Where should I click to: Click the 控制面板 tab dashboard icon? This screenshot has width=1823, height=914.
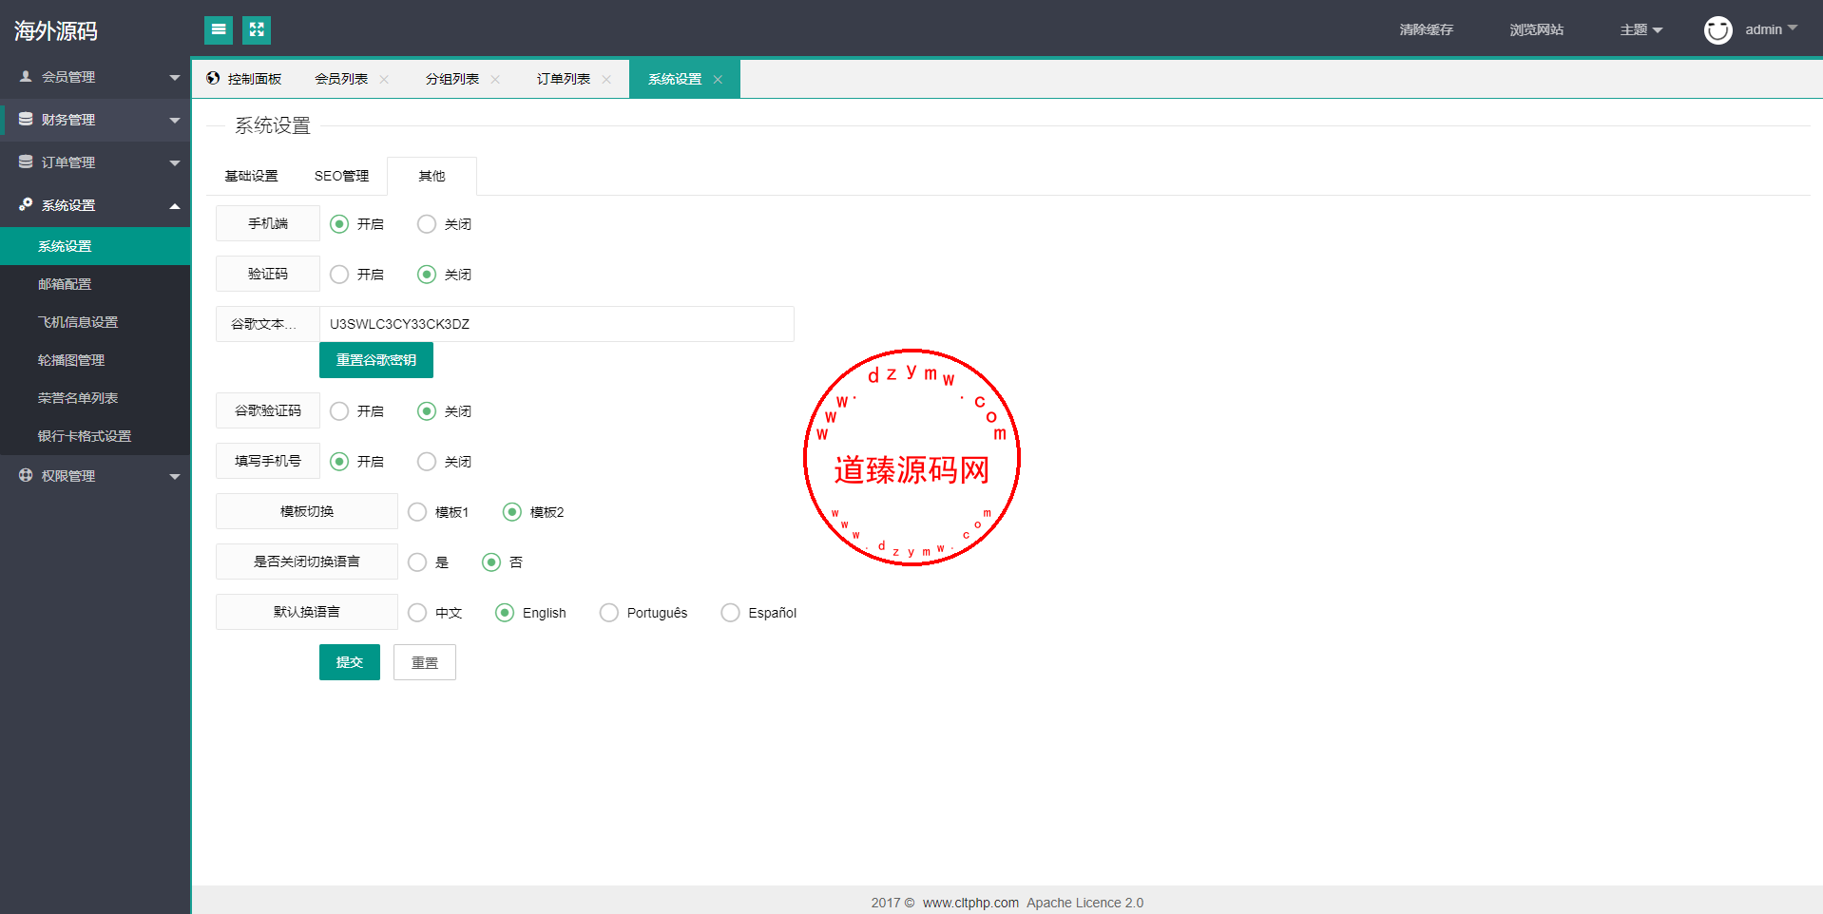click(x=213, y=78)
